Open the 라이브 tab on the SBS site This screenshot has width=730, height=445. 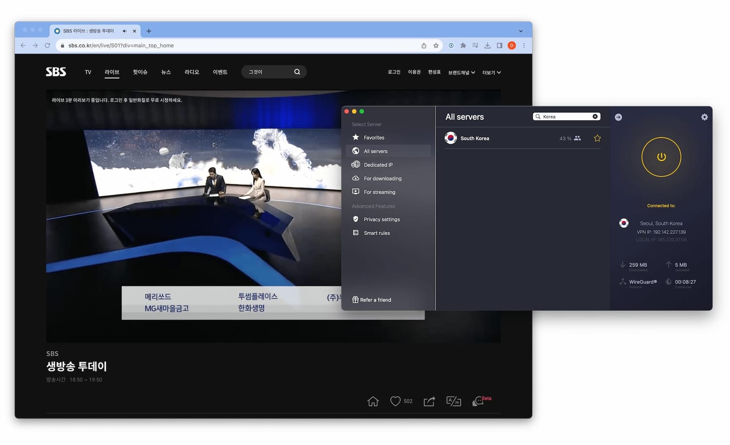[x=112, y=72]
